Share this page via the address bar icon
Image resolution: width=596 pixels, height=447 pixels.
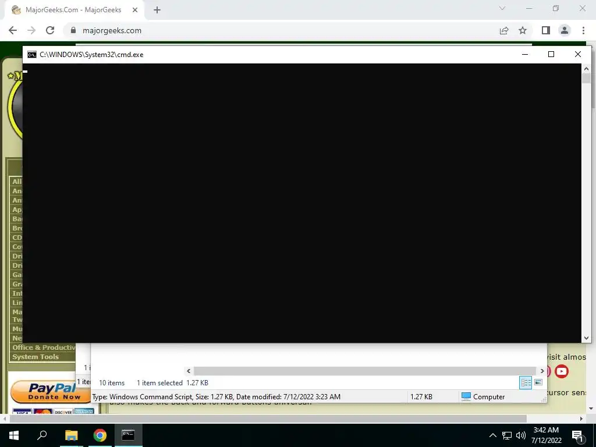504,30
